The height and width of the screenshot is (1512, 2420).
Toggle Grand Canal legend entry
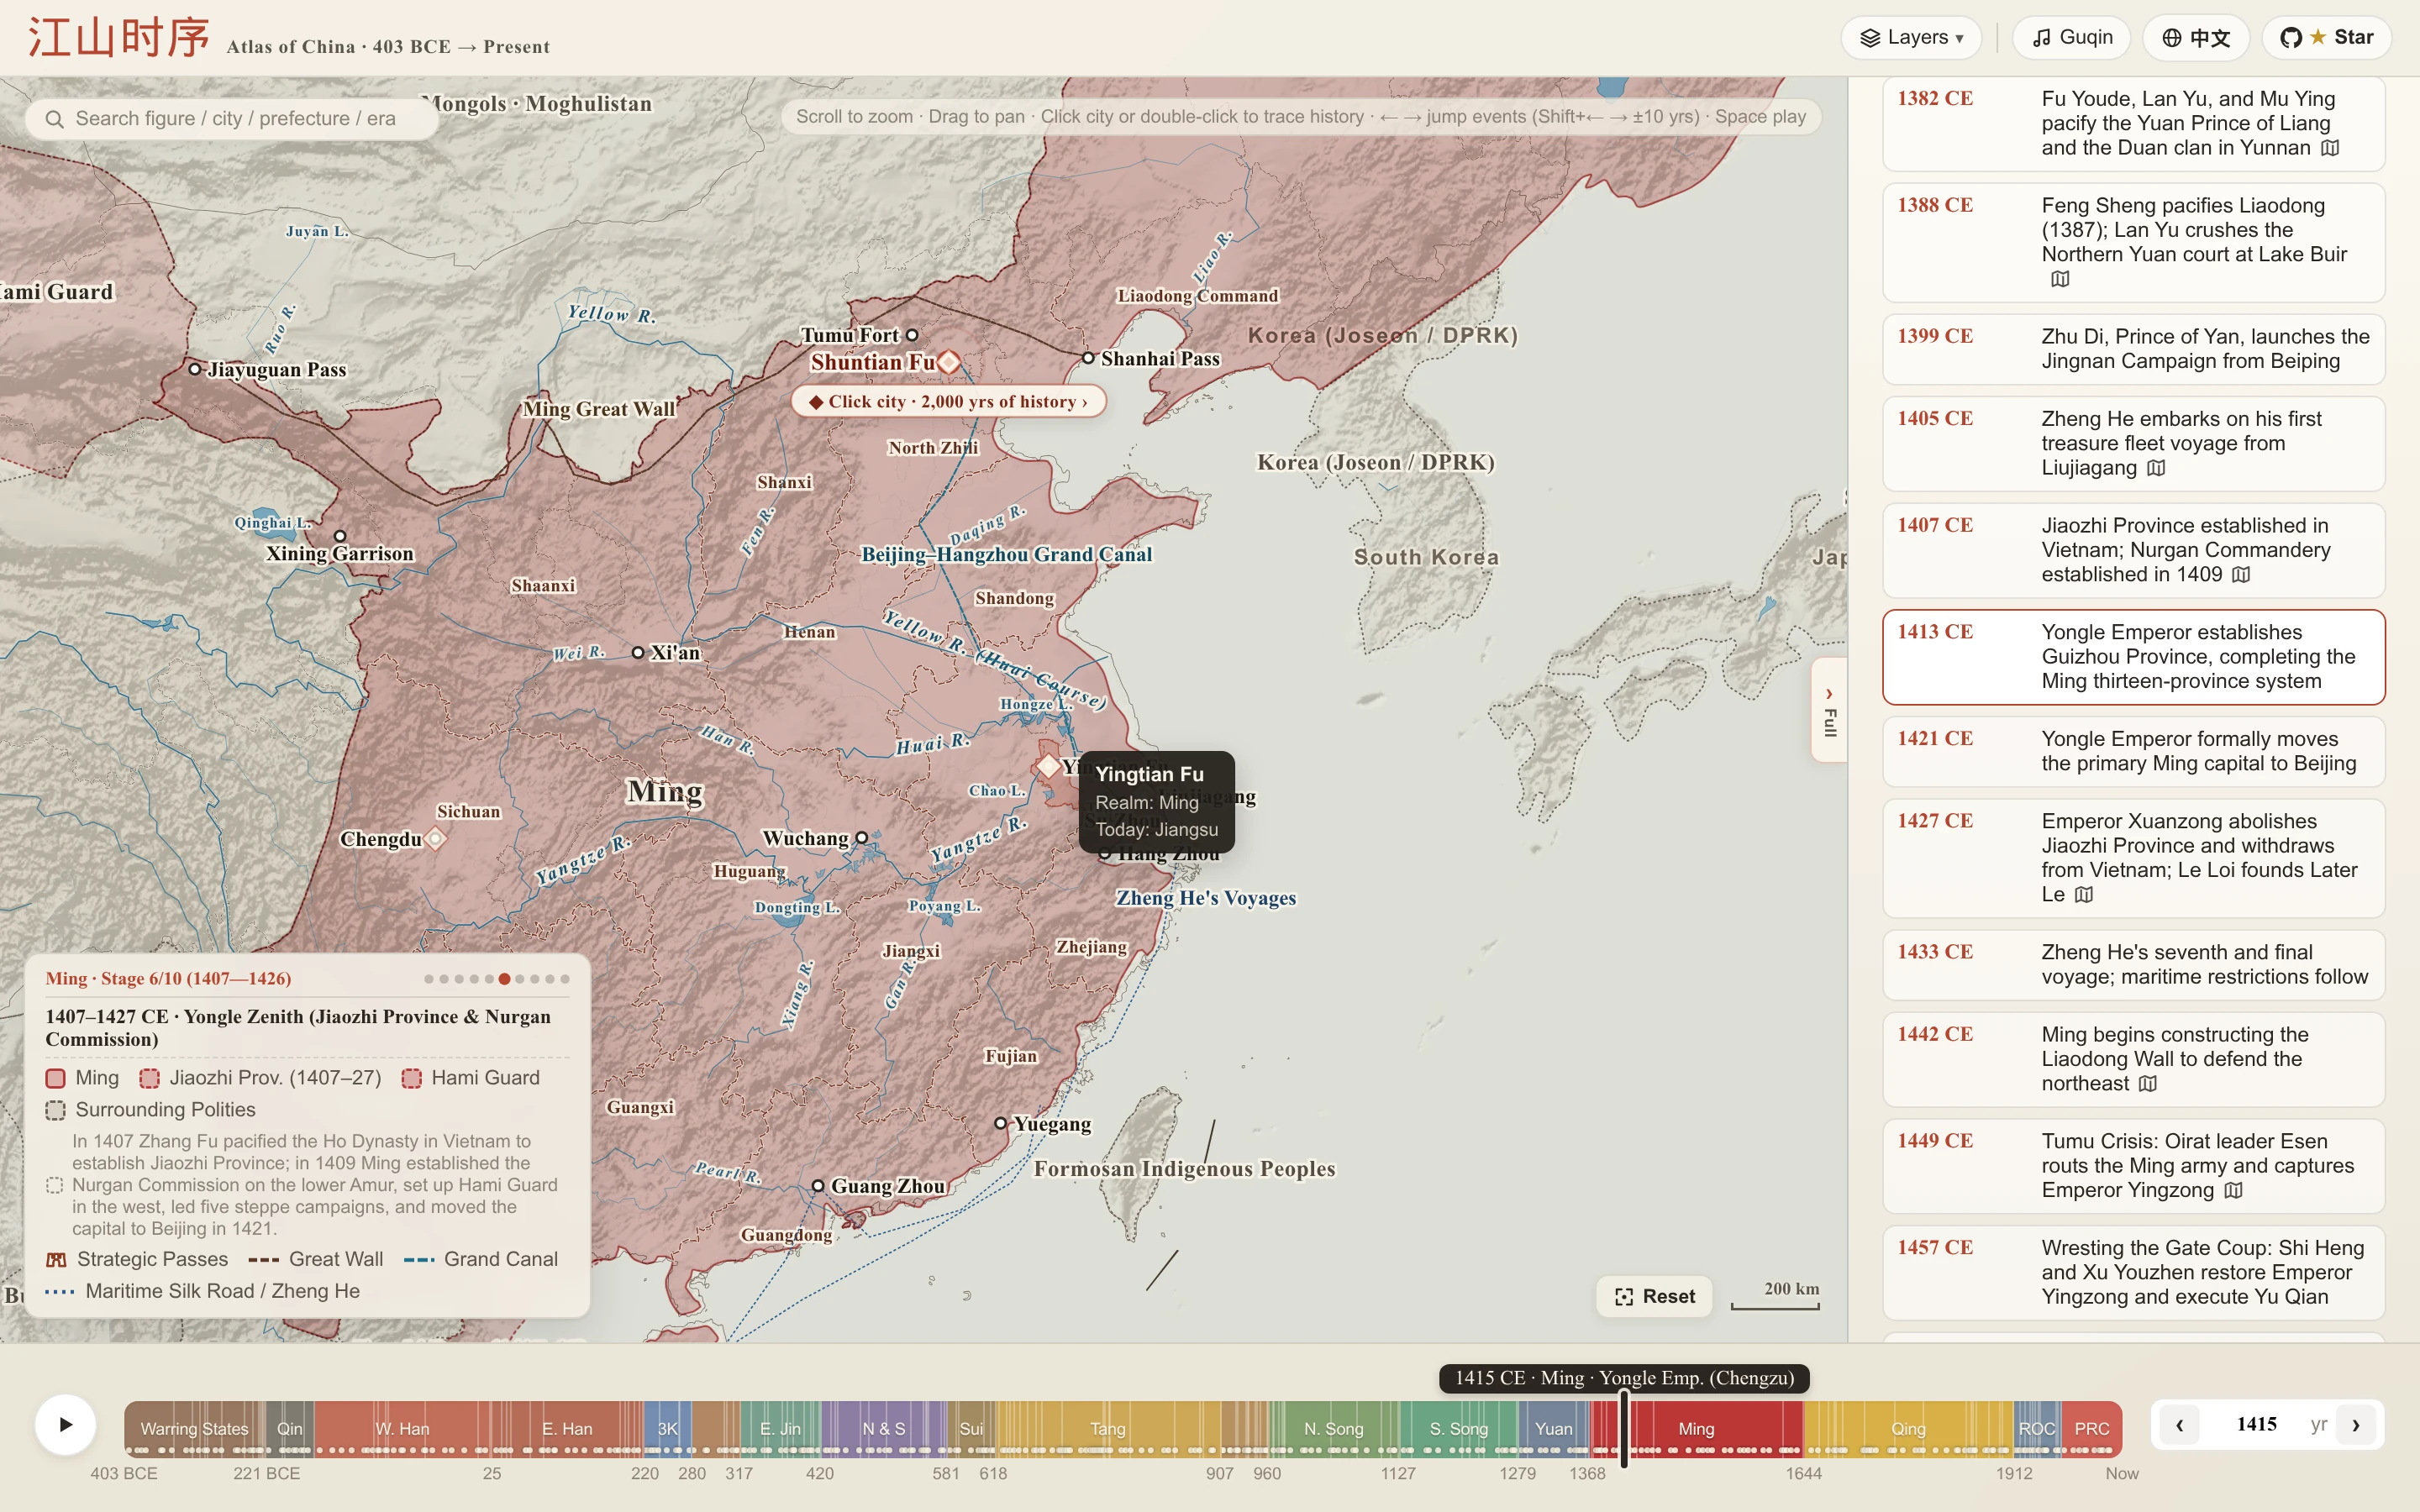point(481,1260)
